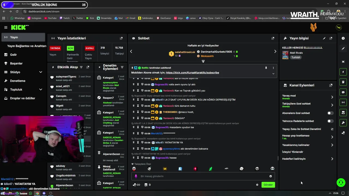
Task: Open Yayın Bağlantısı ve Anahtarı page
Action: [x=26, y=46]
